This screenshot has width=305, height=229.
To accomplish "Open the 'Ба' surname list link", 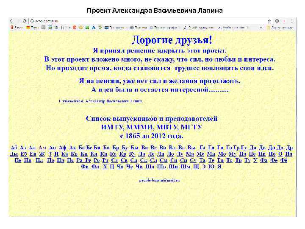I will tap(82, 148).
